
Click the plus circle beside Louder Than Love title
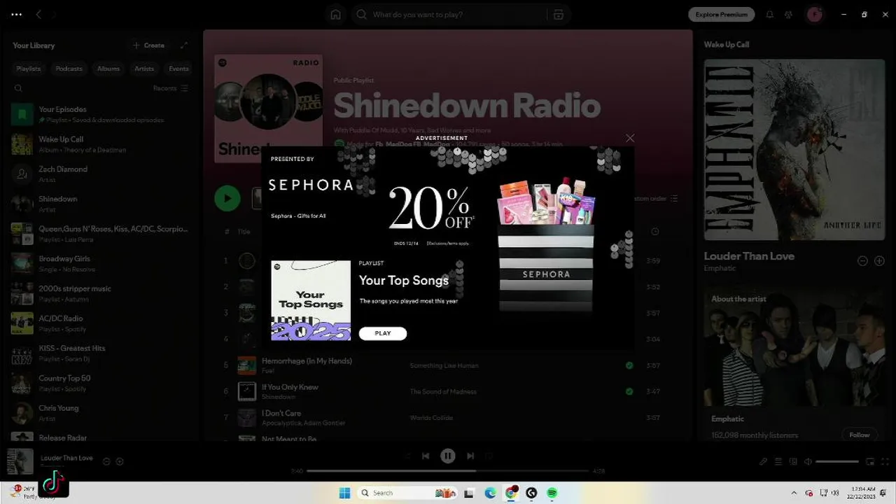(x=879, y=260)
